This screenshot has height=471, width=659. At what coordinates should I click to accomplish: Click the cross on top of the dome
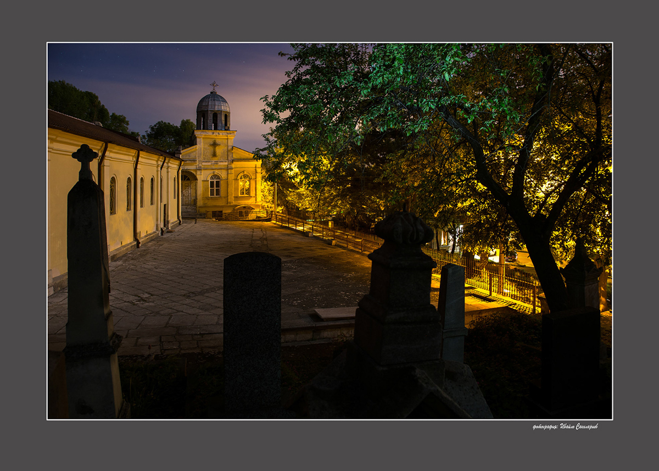pos(214,86)
